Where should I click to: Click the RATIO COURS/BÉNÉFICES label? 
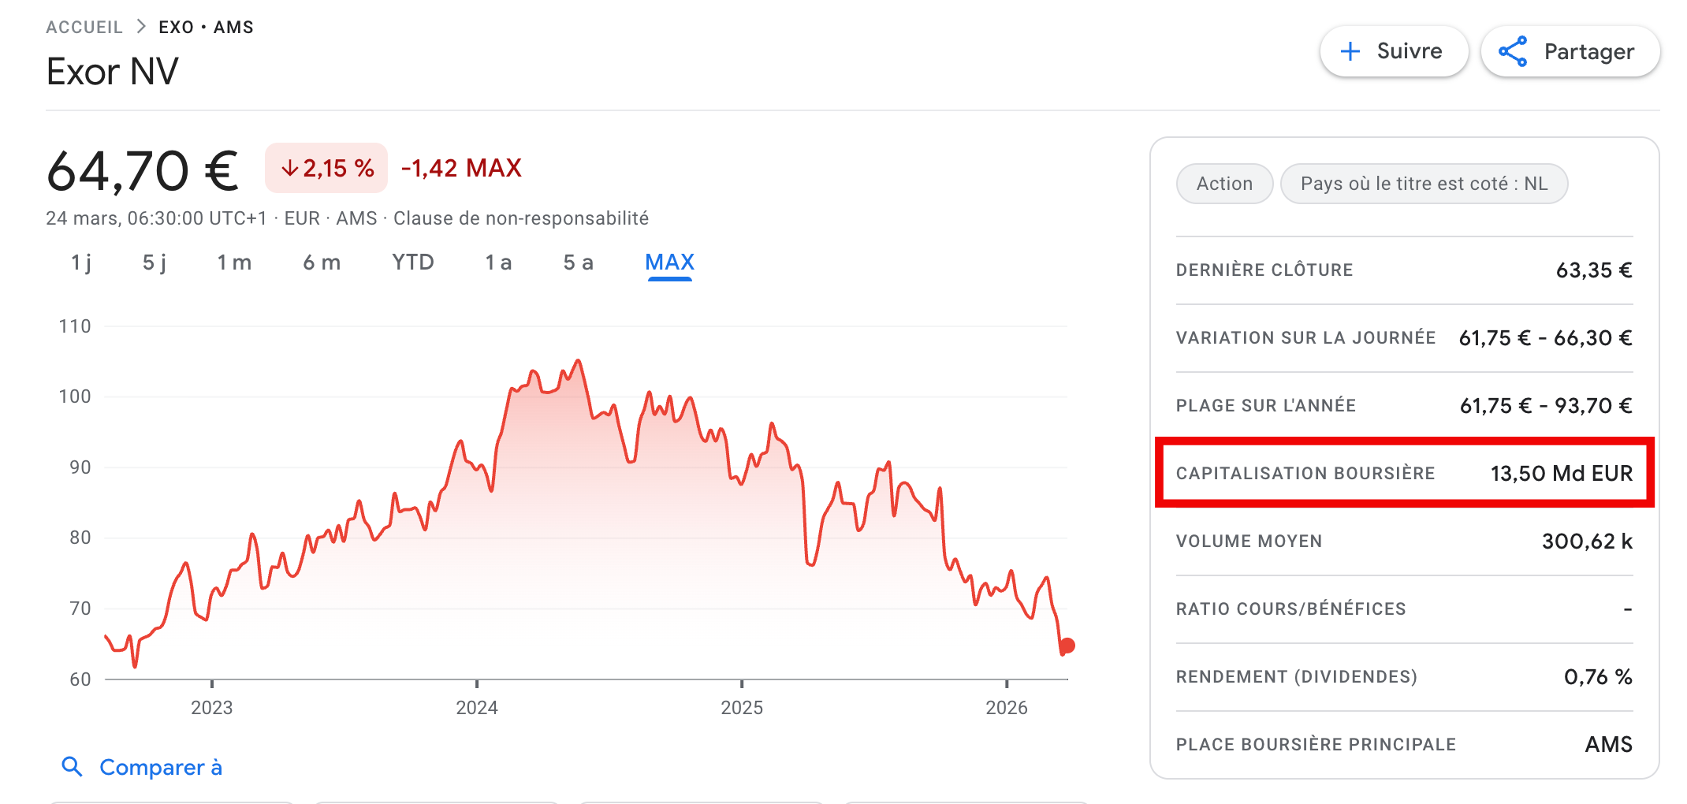pyautogui.click(x=1291, y=609)
